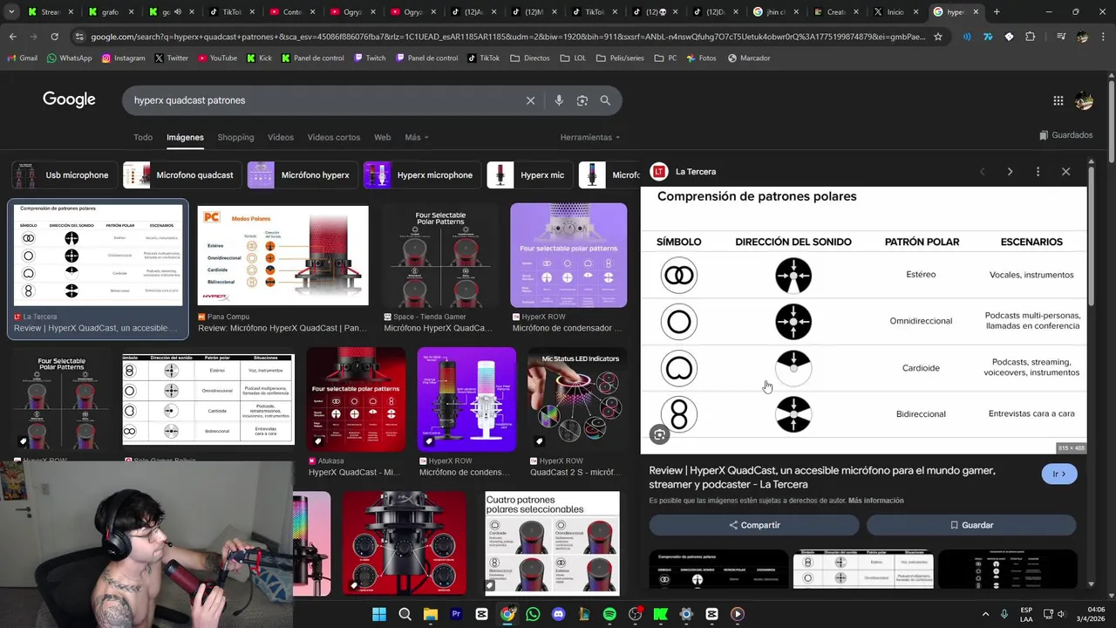The width and height of the screenshot is (1116, 628).
Task: Switch to the Videos tab
Action: coord(281,137)
